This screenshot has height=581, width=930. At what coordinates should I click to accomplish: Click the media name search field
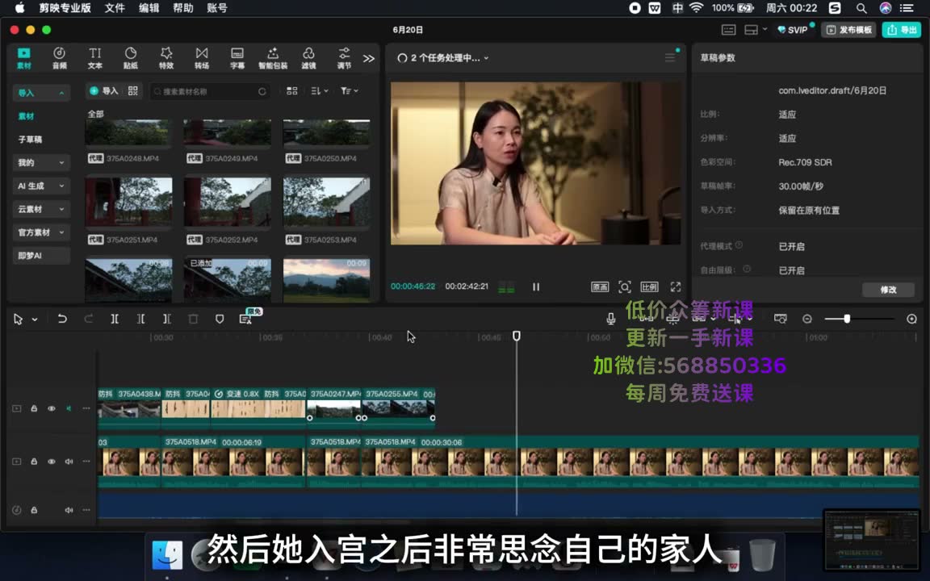[x=209, y=91]
